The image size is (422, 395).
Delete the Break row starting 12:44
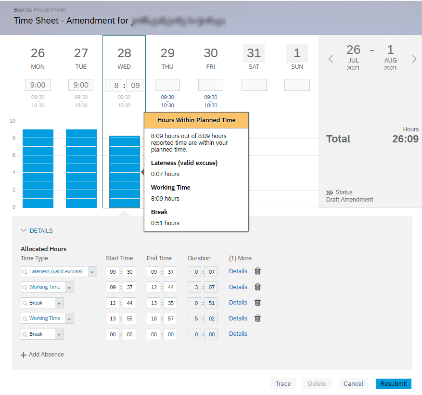click(x=257, y=303)
